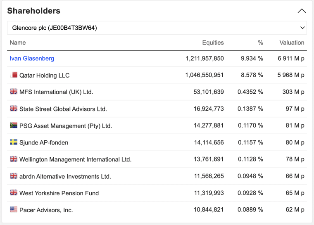Click percentage 0.1128 %
This screenshot has height=225, width=314.
[250, 159]
